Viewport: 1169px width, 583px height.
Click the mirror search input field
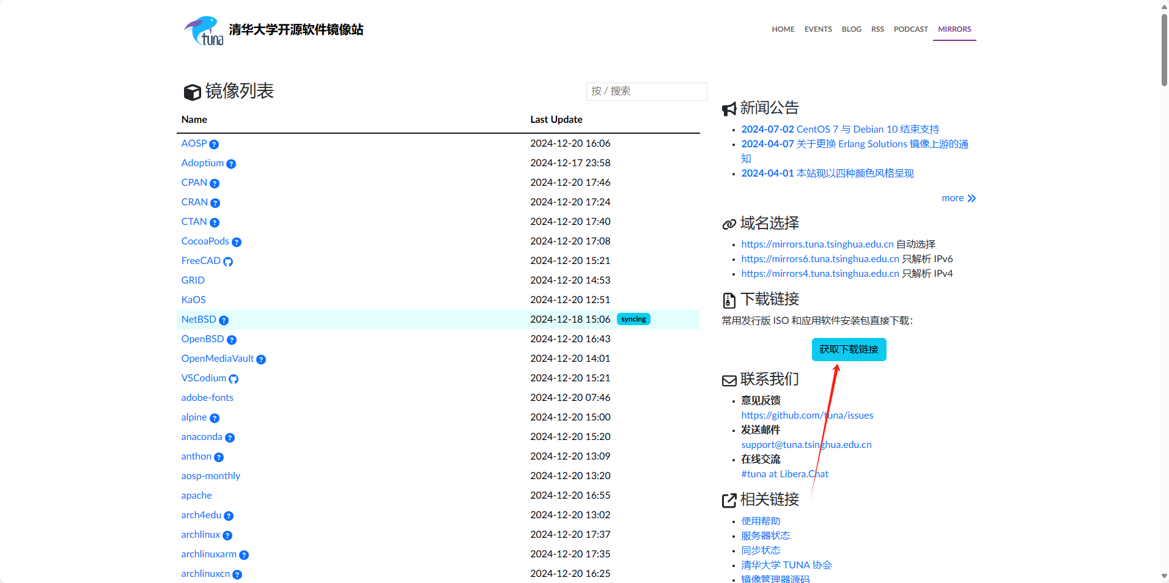click(x=646, y=91)
